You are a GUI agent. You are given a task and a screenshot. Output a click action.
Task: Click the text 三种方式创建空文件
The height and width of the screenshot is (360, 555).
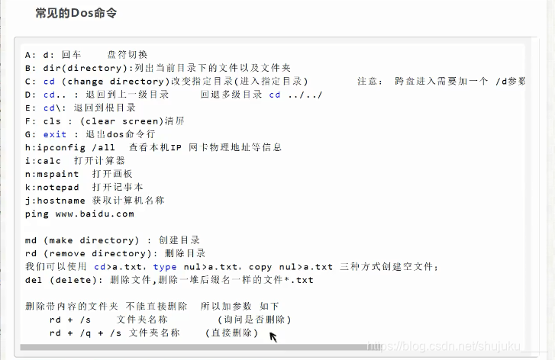pos(386,267)
